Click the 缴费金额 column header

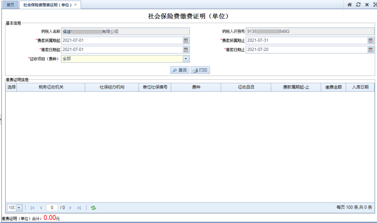point(333,87)
